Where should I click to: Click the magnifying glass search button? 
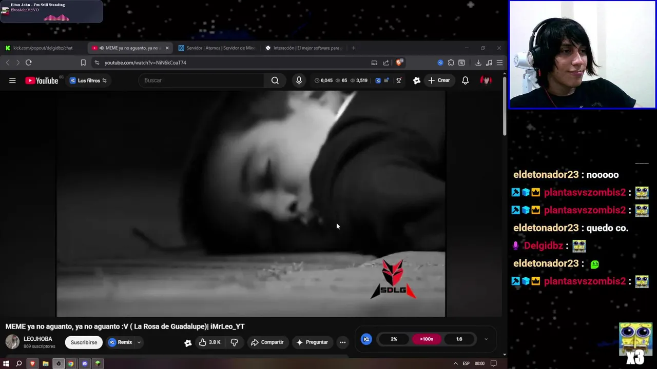pos(275,80)
